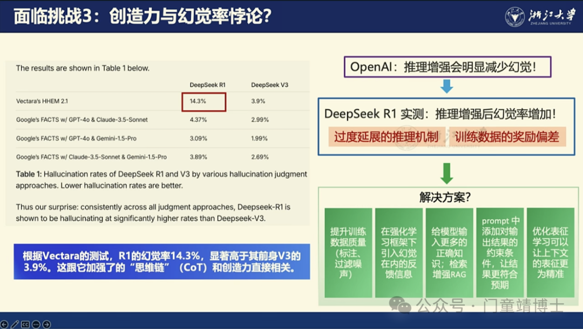Select the Vectara's HHEM 2.1 row label
The image size is (583, 329).
pos(42,101)
